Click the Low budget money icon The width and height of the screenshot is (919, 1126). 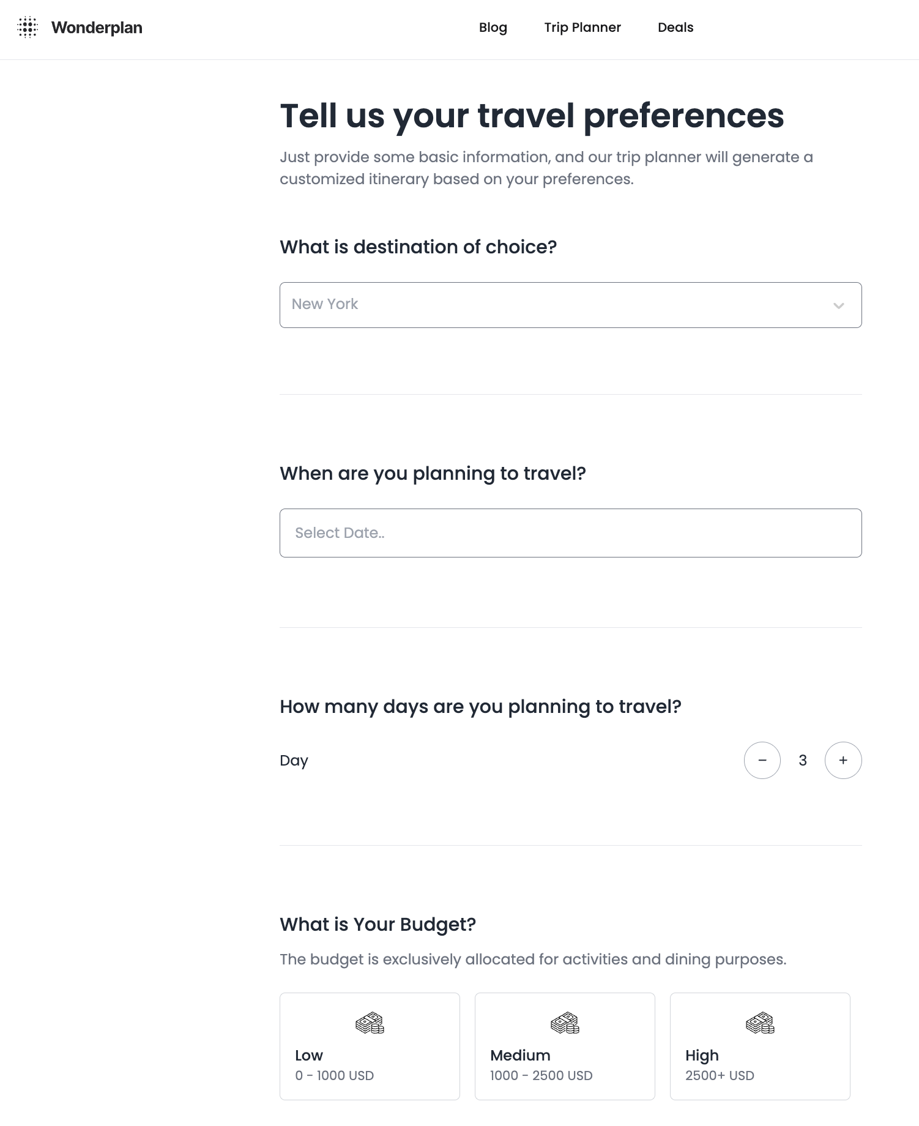pos(370,1023)
